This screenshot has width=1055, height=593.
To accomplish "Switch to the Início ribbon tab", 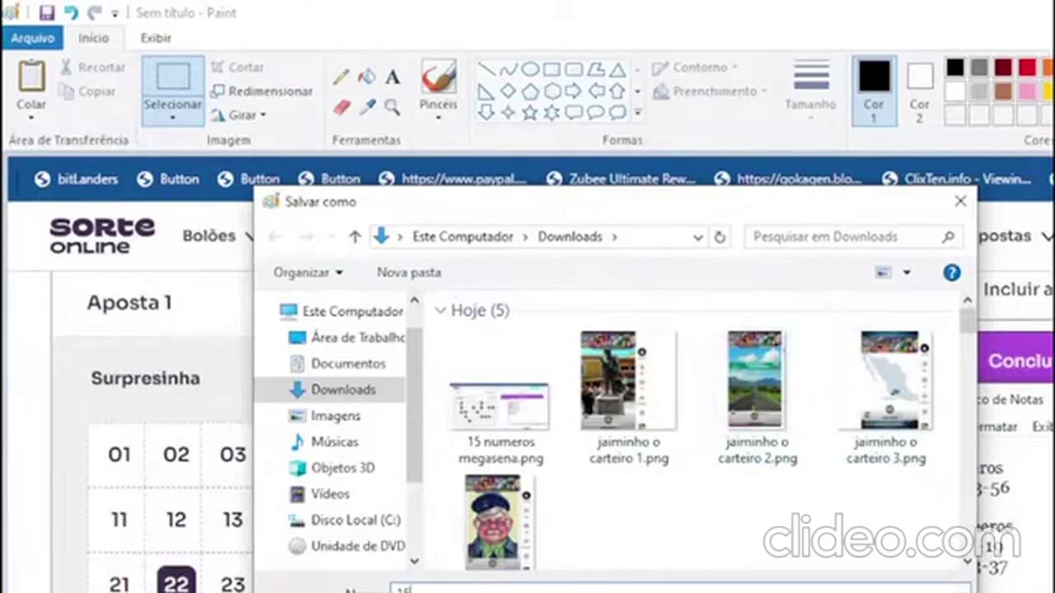I will click(93, 38).
